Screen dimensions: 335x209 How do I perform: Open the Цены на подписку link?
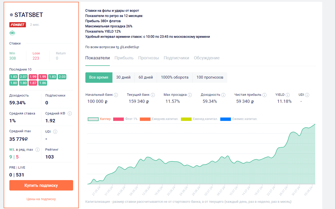(41, 199)
